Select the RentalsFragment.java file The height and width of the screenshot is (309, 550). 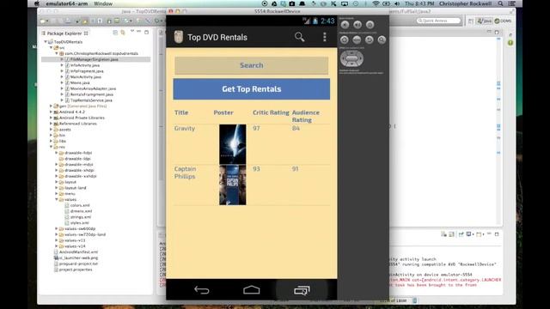[x=92, y=94]
